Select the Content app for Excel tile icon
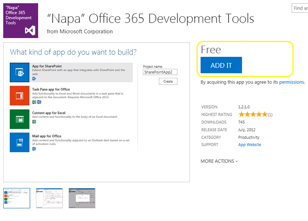The height and width of the screenshot is (221, 308). coord(20,119)
